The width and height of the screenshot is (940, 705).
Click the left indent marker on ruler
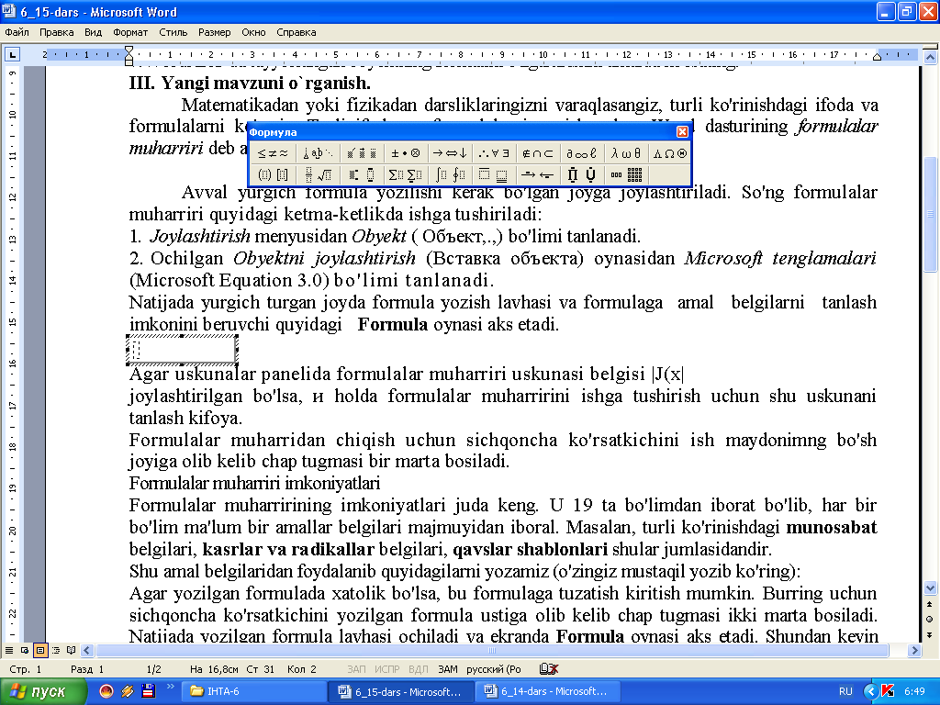(129, 61)
